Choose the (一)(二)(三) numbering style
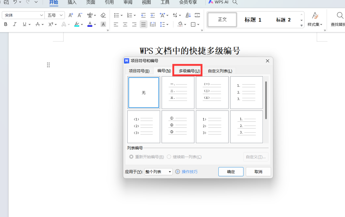This screenshot has width=345, height=217. [212, 93]
